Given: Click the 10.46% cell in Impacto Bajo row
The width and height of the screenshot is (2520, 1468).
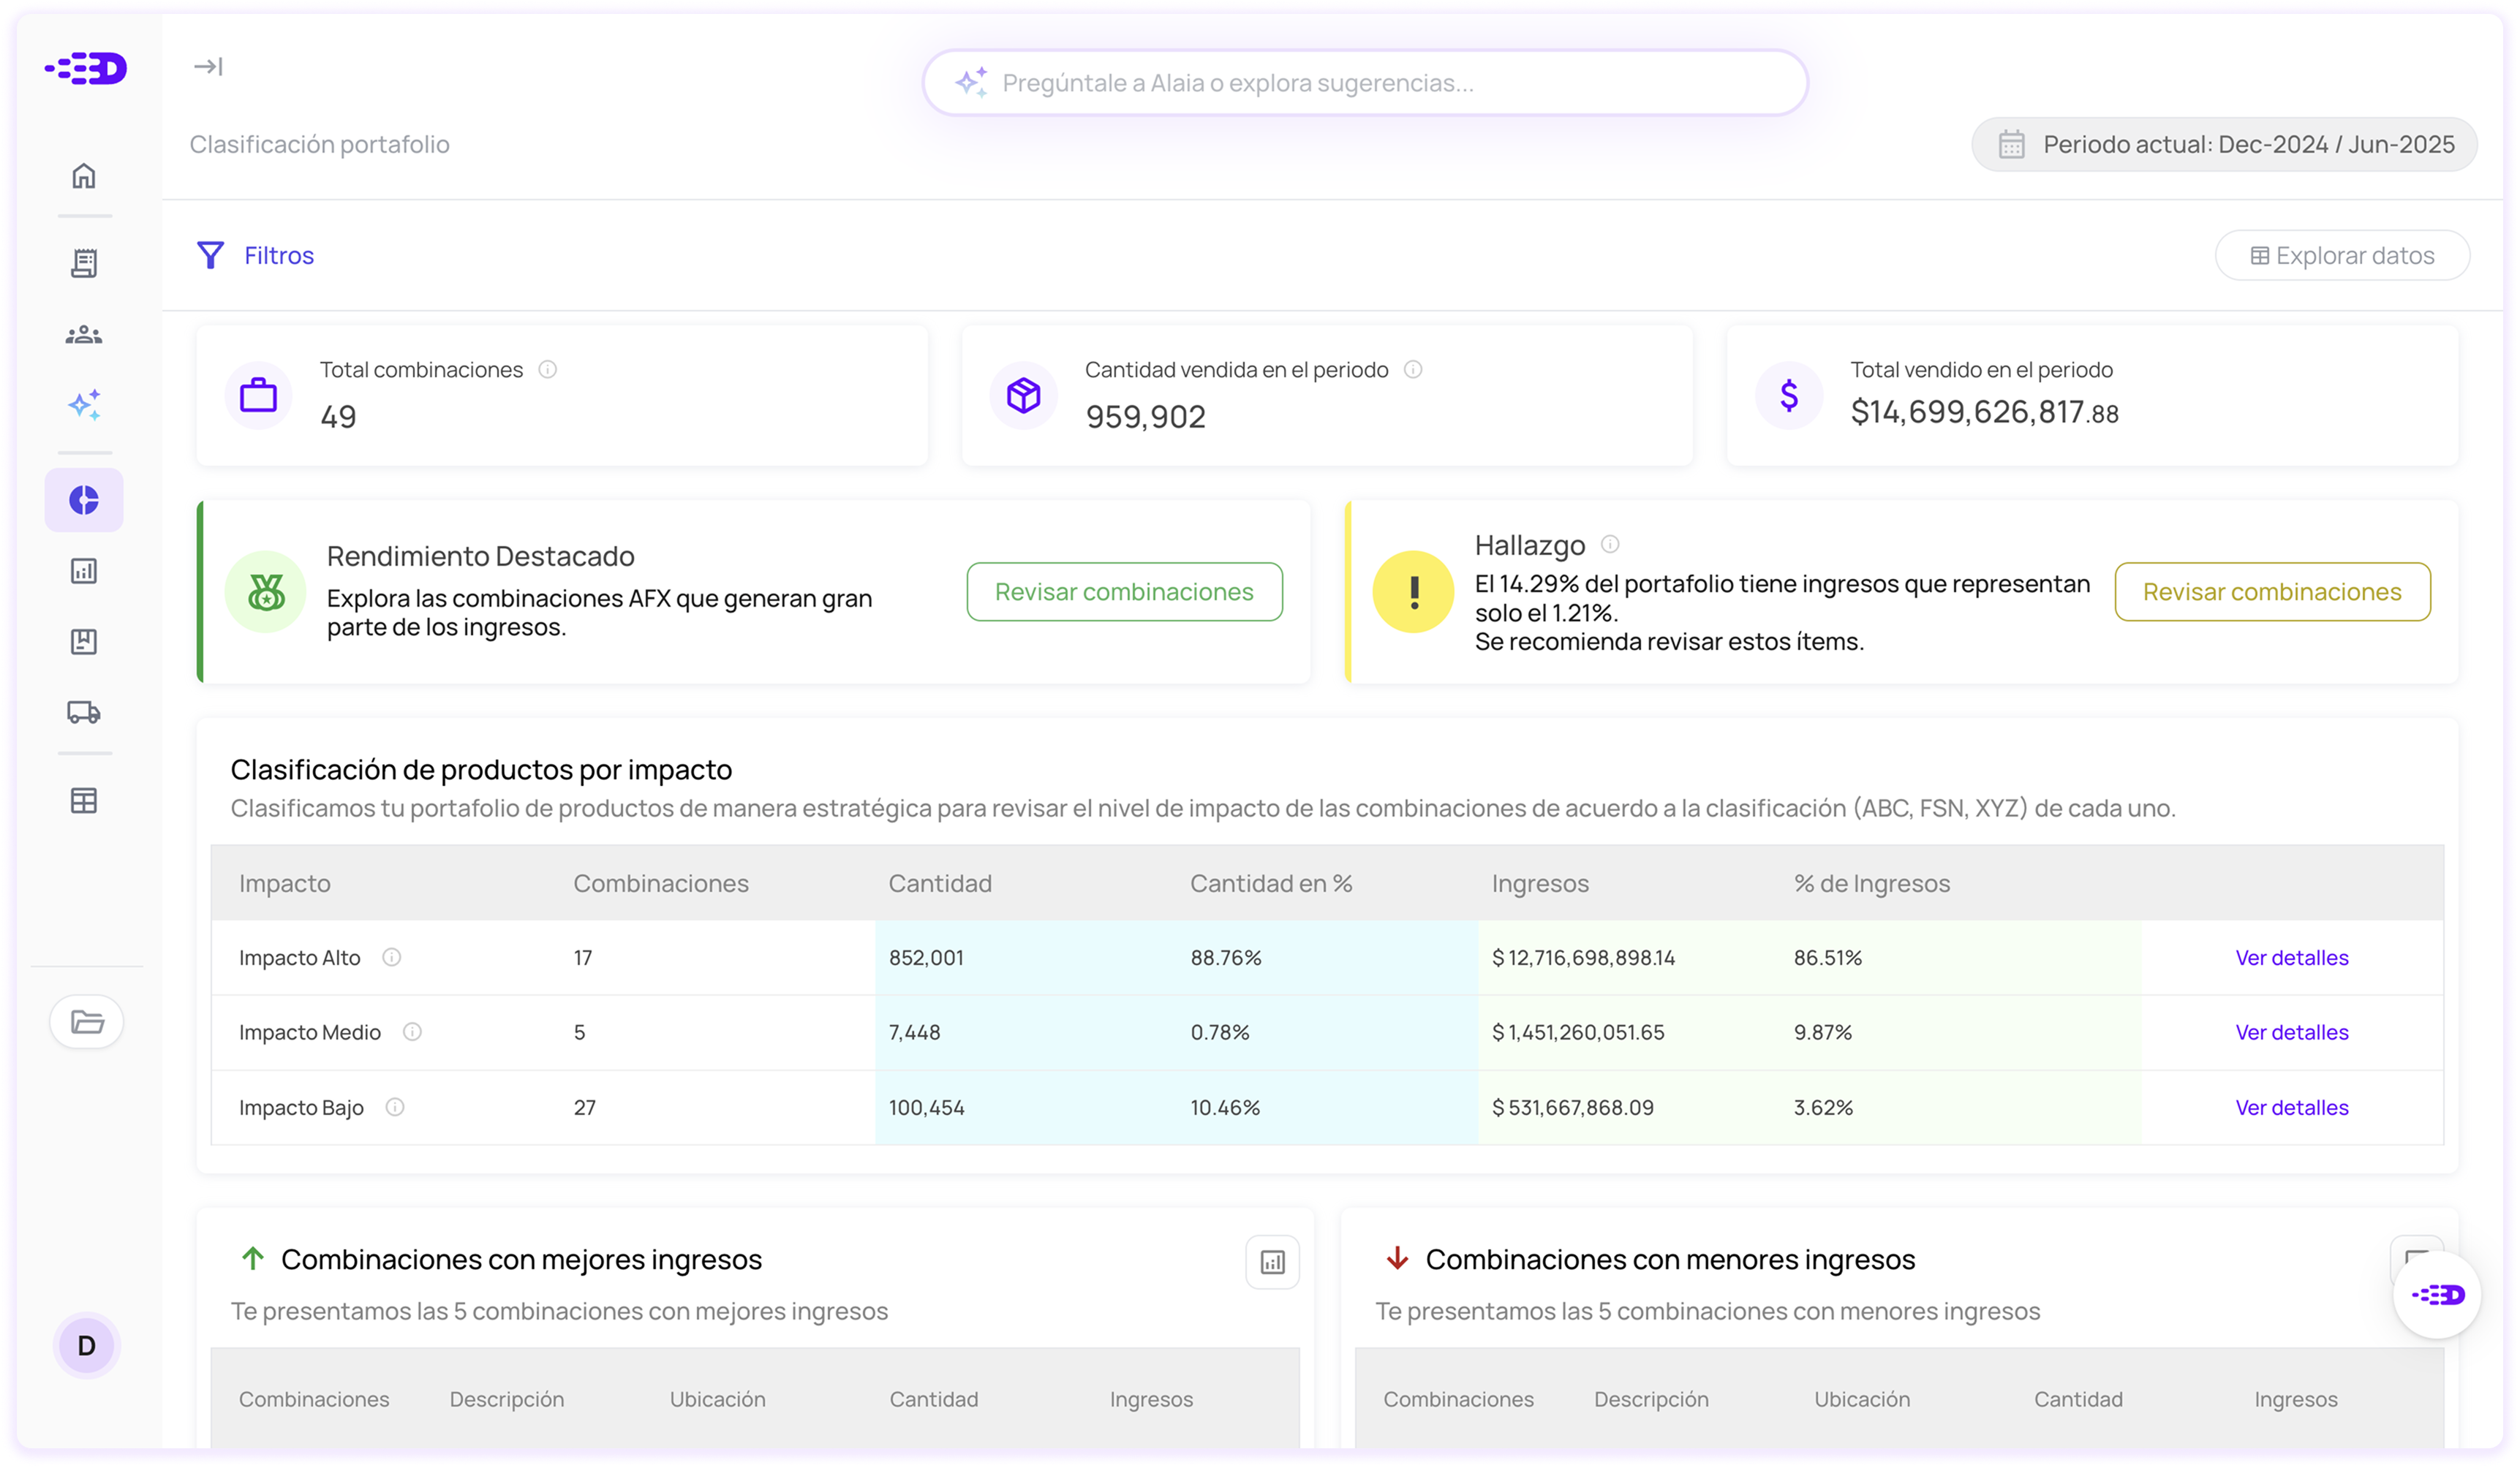Looking at the screenshot, I should (1225, 1107).
